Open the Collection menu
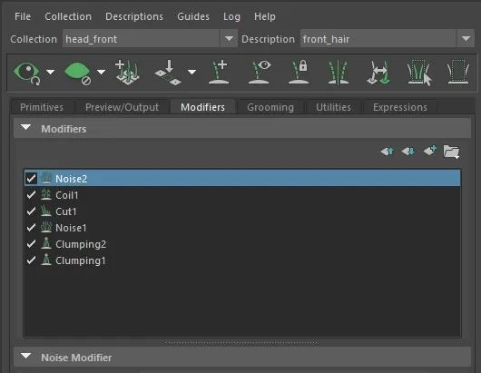This screenshot has height=373, width=481. pos(68,16)
